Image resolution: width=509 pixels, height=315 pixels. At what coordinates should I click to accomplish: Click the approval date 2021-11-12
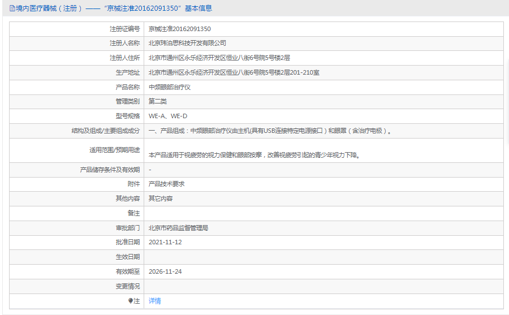click(165, 242)
